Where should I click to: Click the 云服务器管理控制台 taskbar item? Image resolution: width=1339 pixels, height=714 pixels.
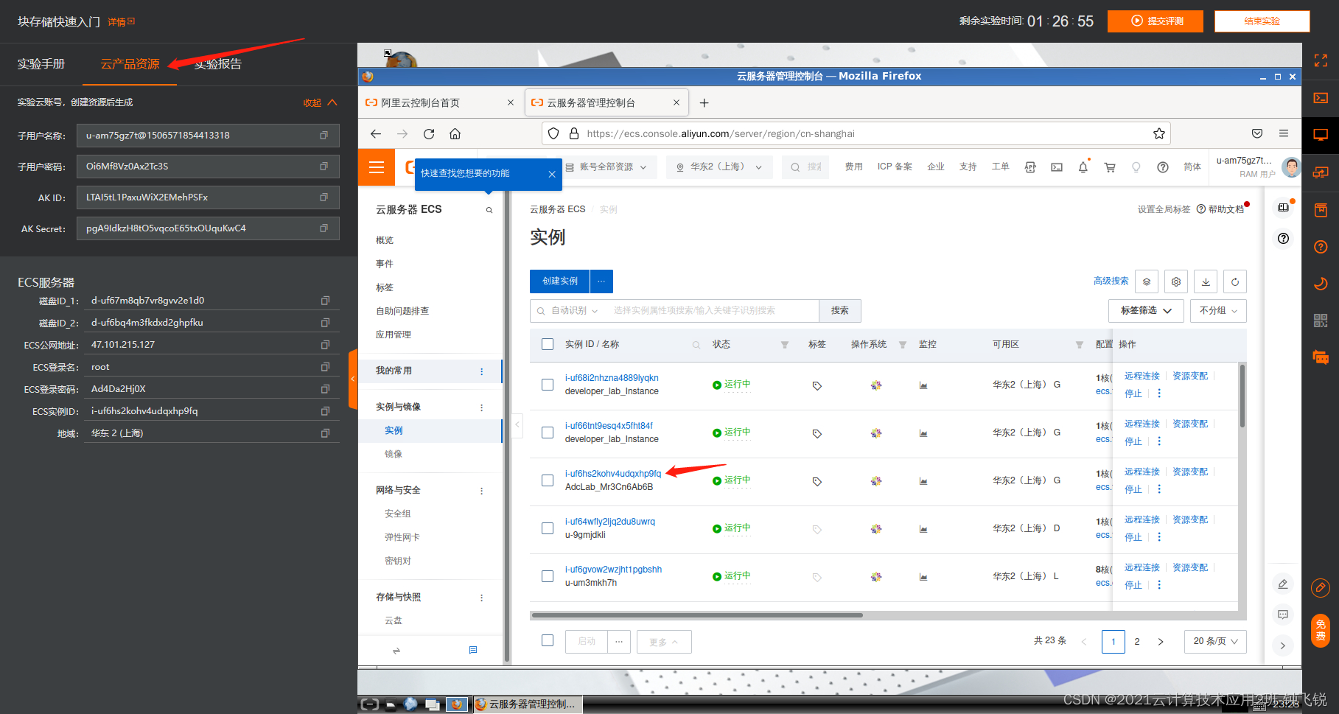coord(528,704)
